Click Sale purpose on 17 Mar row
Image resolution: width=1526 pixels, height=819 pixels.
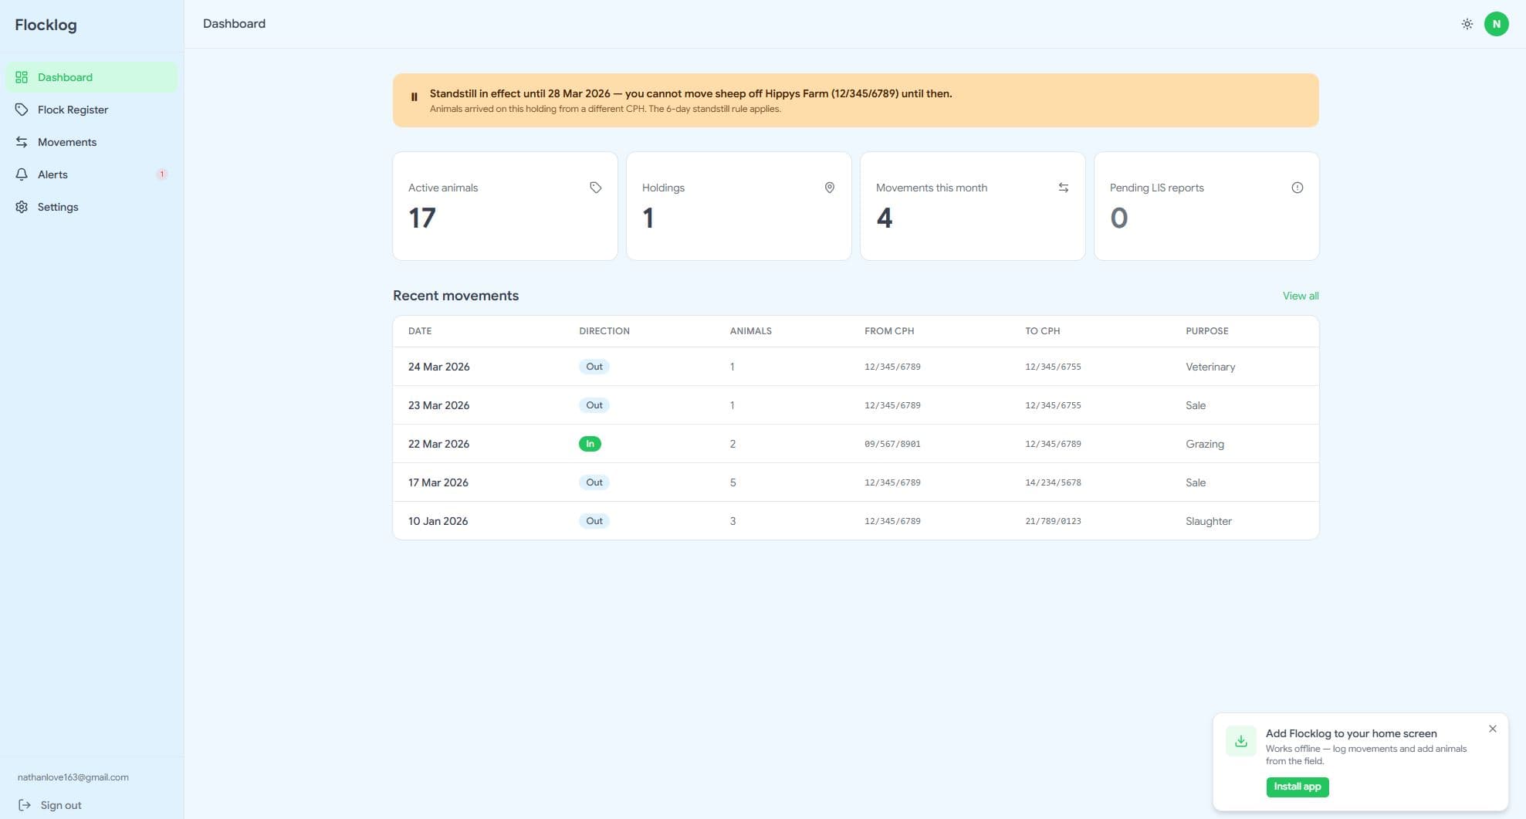(1196, 482)
